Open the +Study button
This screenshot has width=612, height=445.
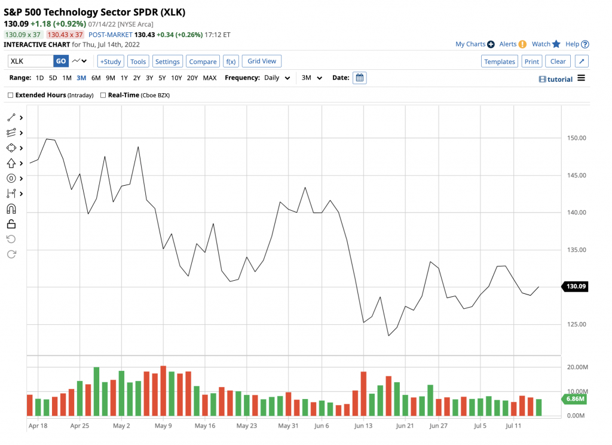click(111, 62)
